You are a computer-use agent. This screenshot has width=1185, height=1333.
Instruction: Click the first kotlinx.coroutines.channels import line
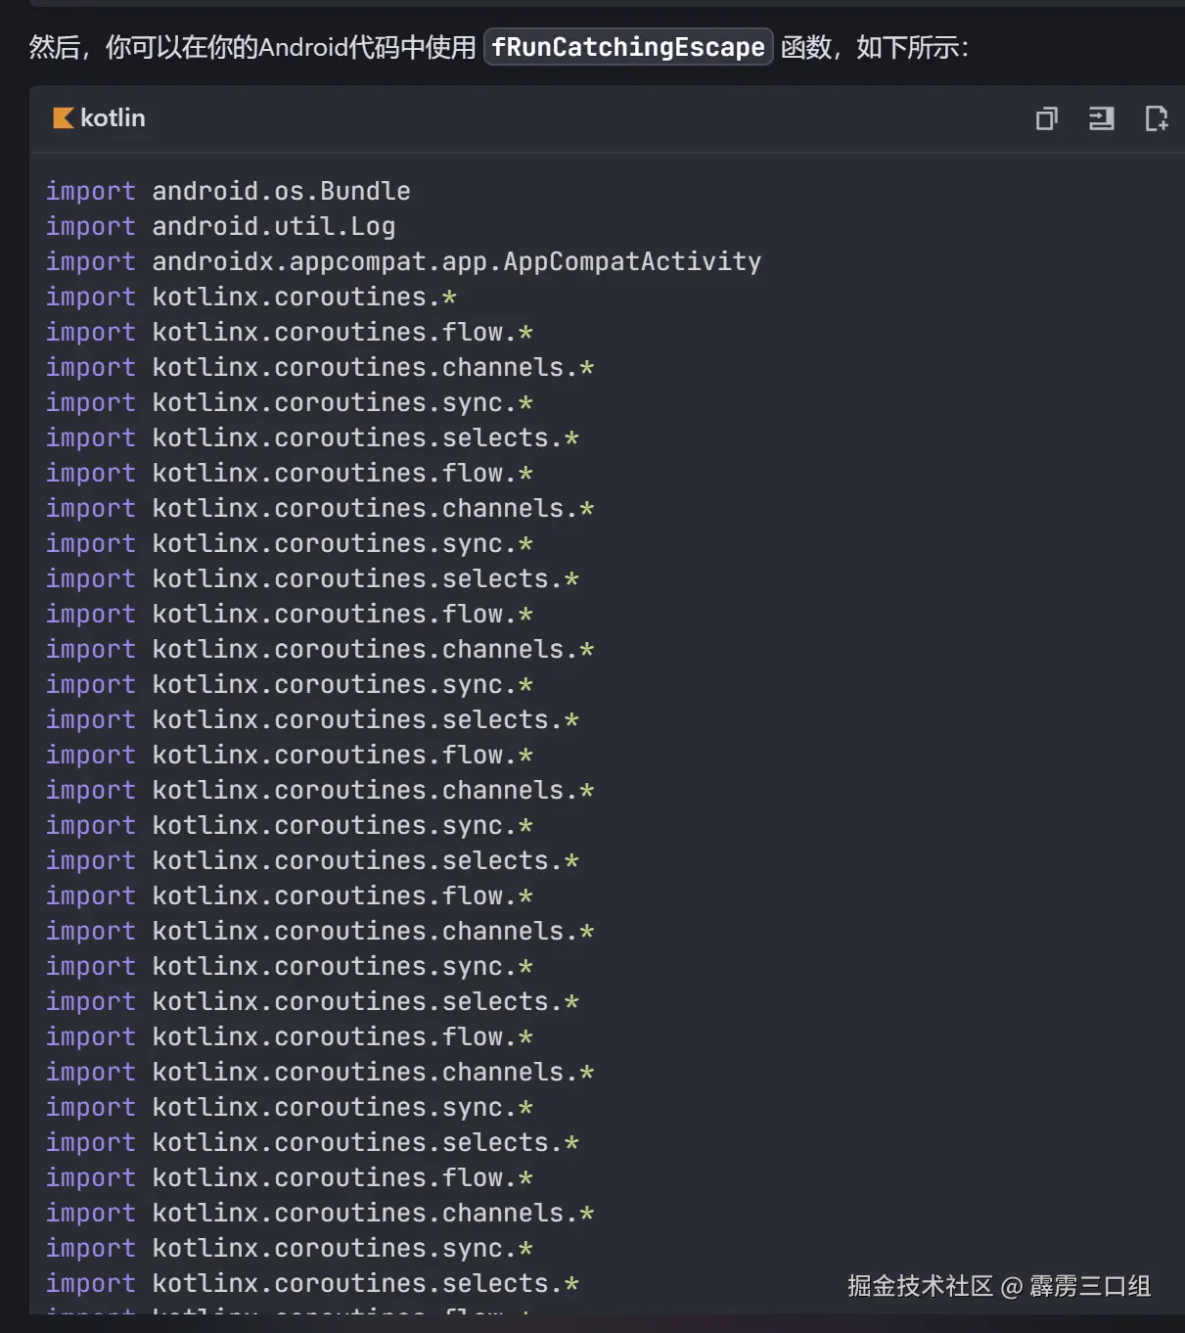point(320,367)
